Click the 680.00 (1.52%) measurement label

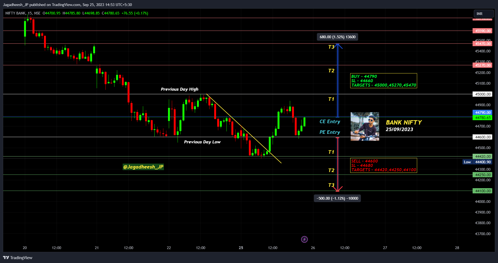point(337,37)
